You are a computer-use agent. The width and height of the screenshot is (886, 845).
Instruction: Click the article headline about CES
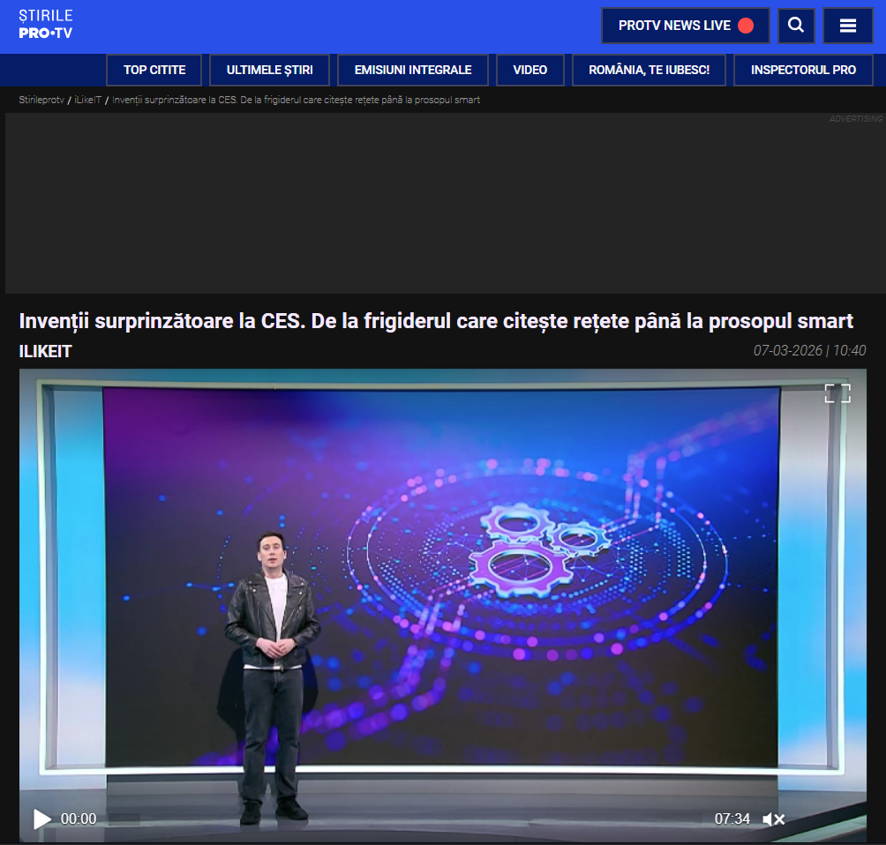tap(436, 320)
